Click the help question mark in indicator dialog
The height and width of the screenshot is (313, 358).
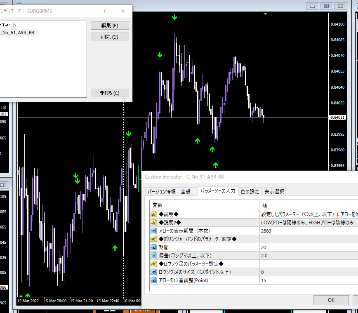104,11
